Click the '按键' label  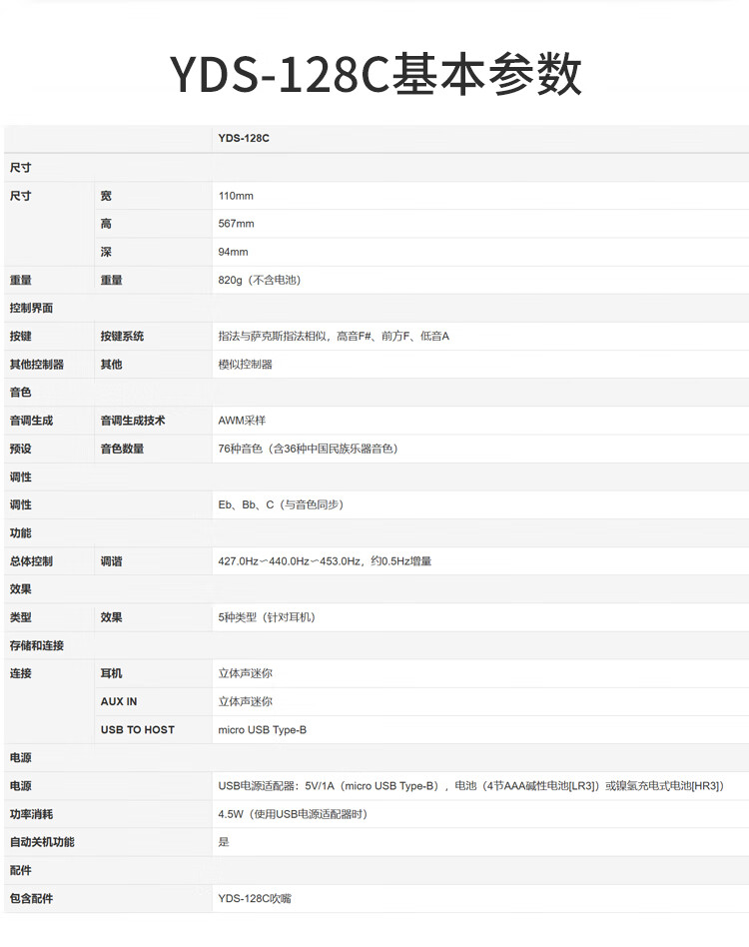tap(21, 336)
